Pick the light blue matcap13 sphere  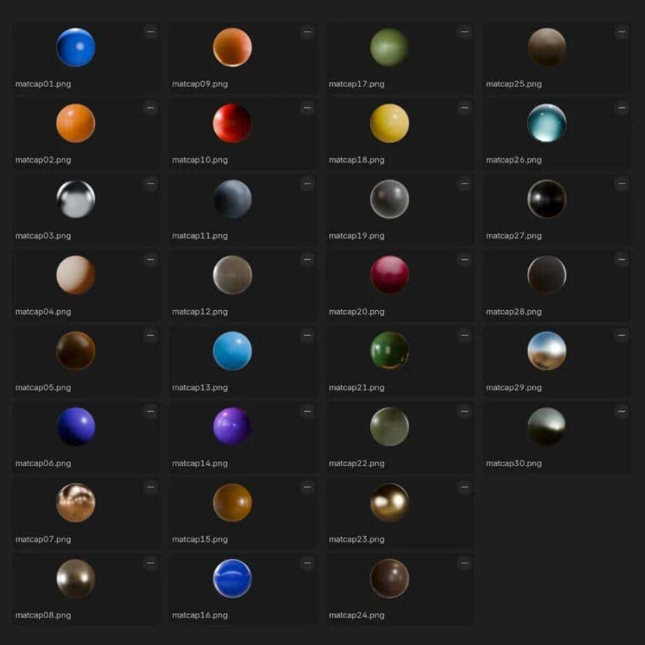233,351
